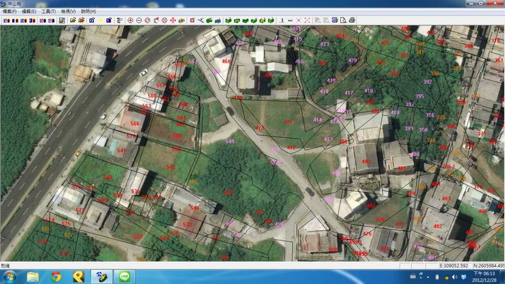Screen dimensions: 505x284
Task: Open the 檔案(F) menu
Action: (9, 11)
